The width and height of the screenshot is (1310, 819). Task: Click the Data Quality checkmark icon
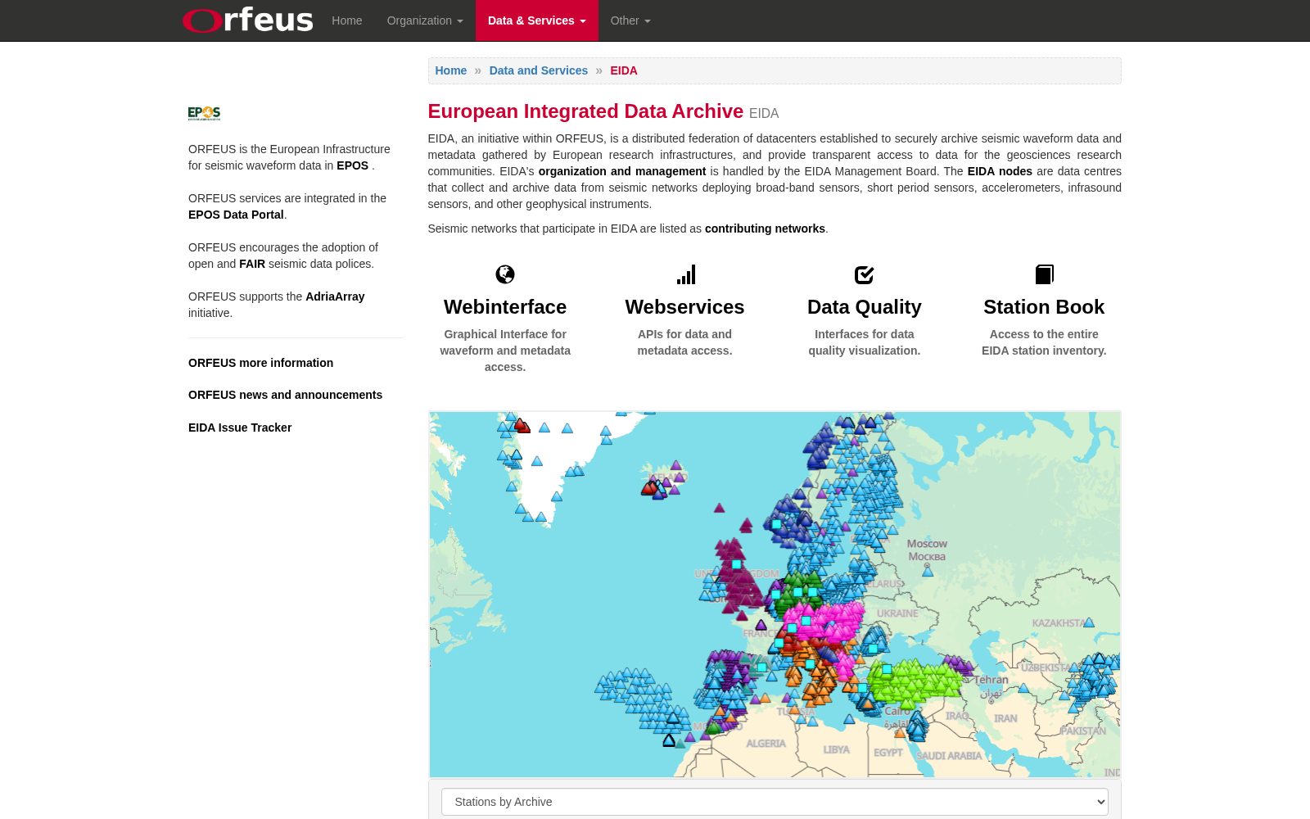click(x=865, y=274)
